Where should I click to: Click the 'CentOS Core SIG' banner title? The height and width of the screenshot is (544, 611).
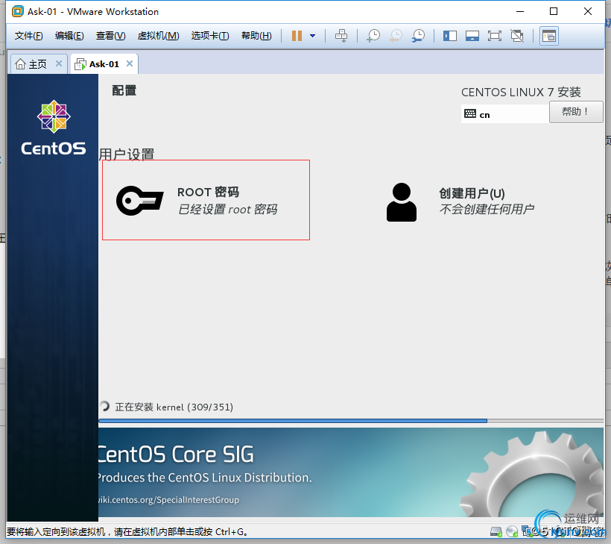176,454
